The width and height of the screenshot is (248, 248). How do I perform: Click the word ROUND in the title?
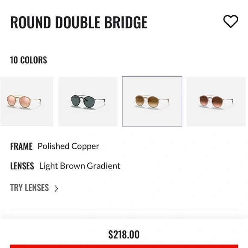[31, 22]
